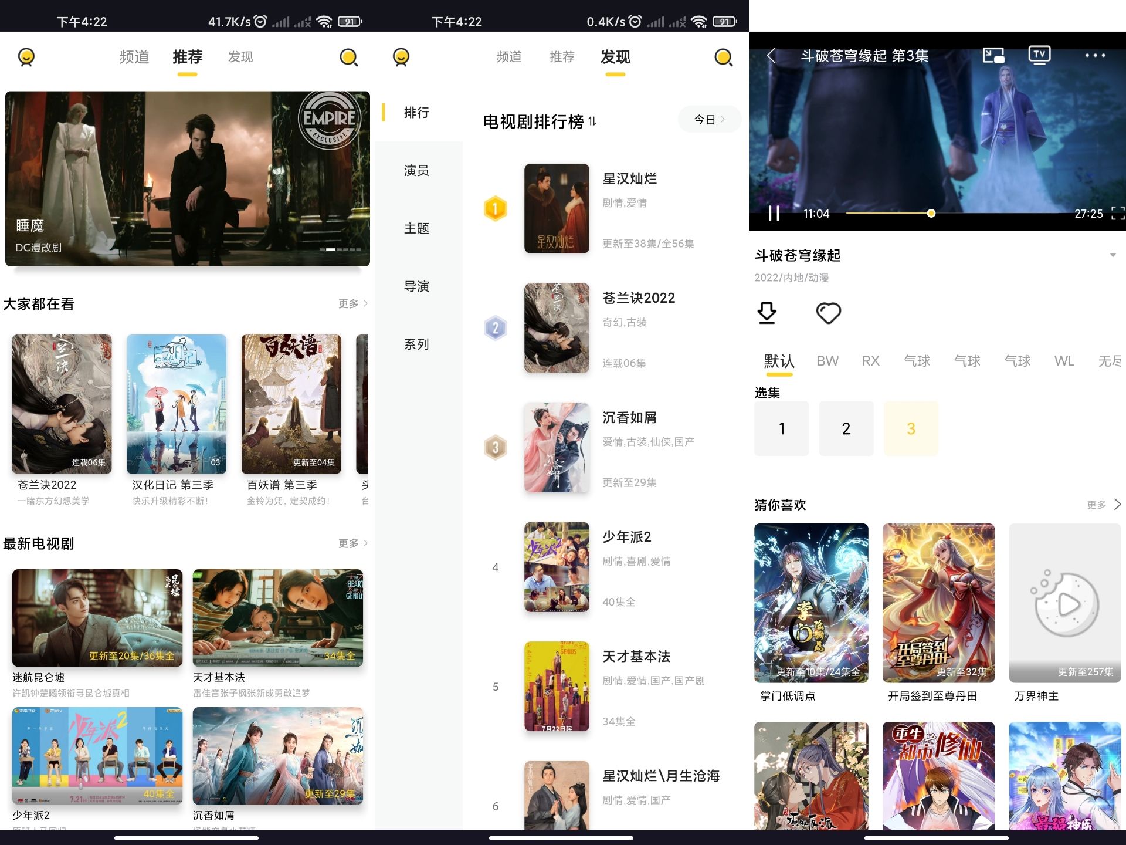Enter fullscreen video mode
Screen dimensions: 1126x845
coord(1118,214)
